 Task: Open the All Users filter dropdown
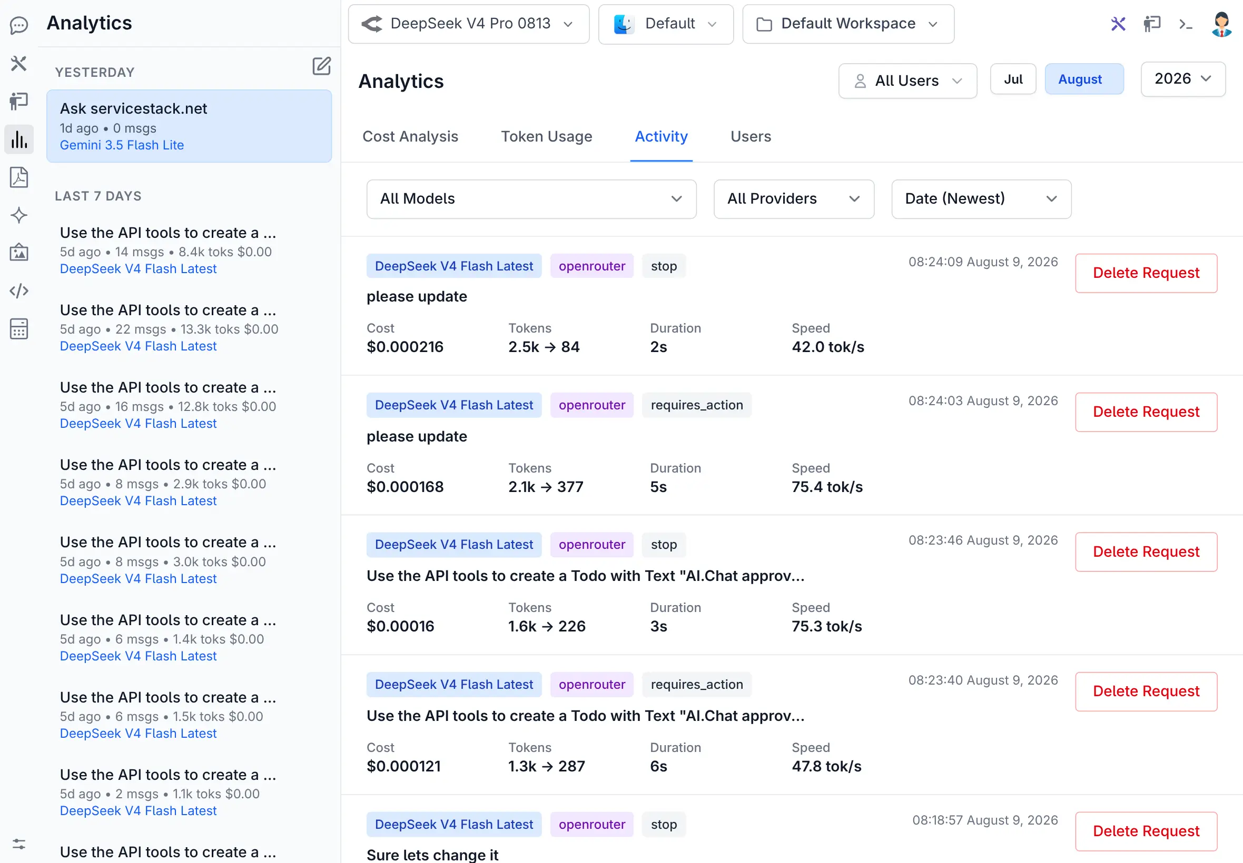[x=907, y=81]
